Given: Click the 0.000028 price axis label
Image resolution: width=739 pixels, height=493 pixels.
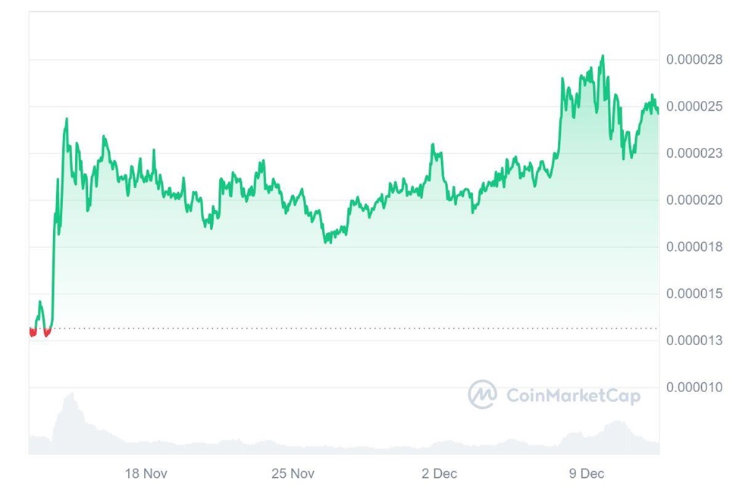Looking at the screenshot, I should [x=696, y=60].
